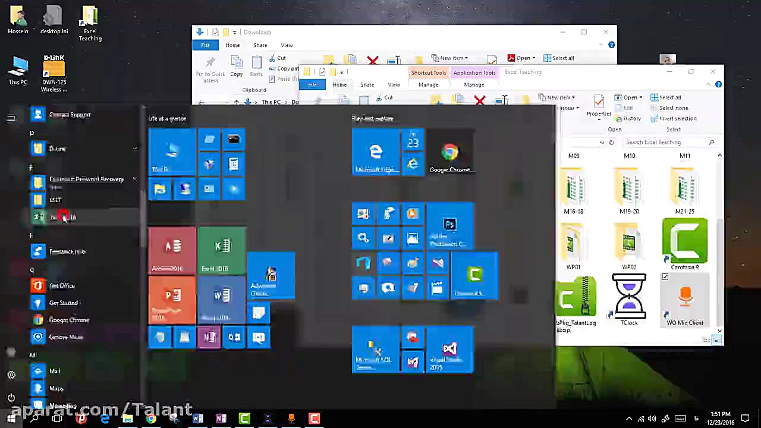Open Help in Downloads window

[x=611, y=45]
